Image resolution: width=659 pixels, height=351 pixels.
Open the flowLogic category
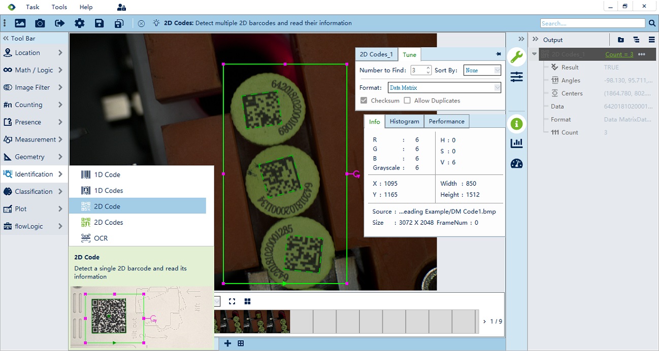coord(34,226)
